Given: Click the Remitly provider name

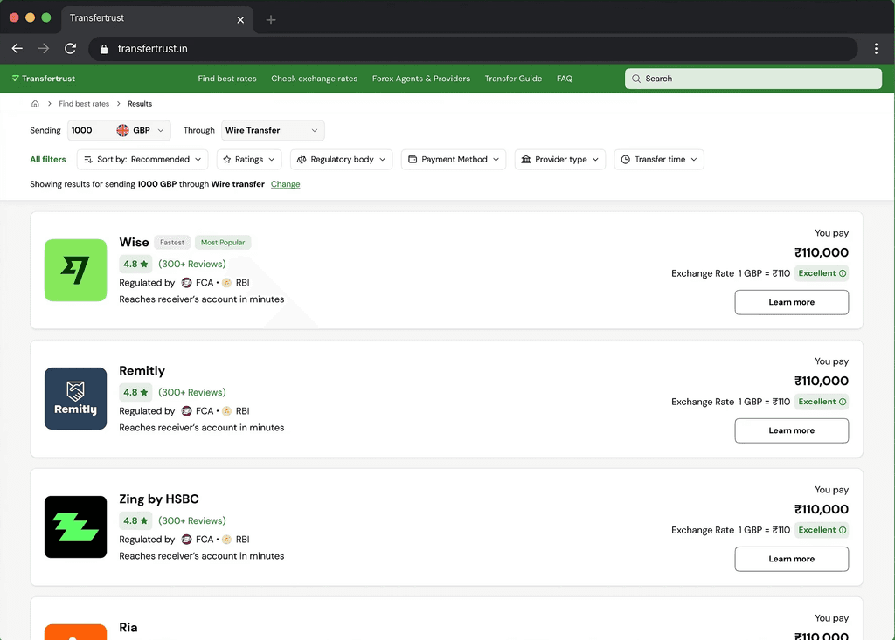Looking at the screenshot, I should 142,371.
